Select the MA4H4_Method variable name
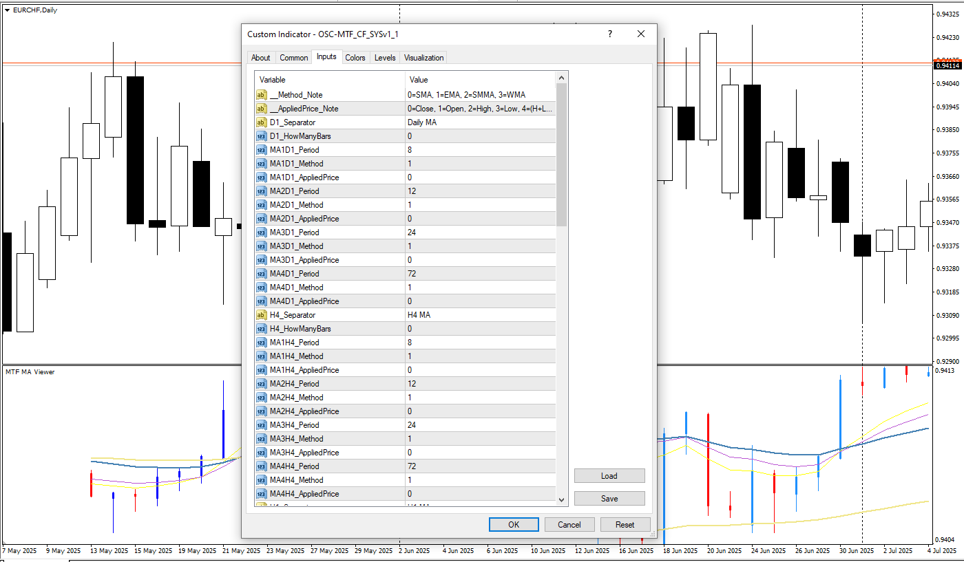 point(296,480)
